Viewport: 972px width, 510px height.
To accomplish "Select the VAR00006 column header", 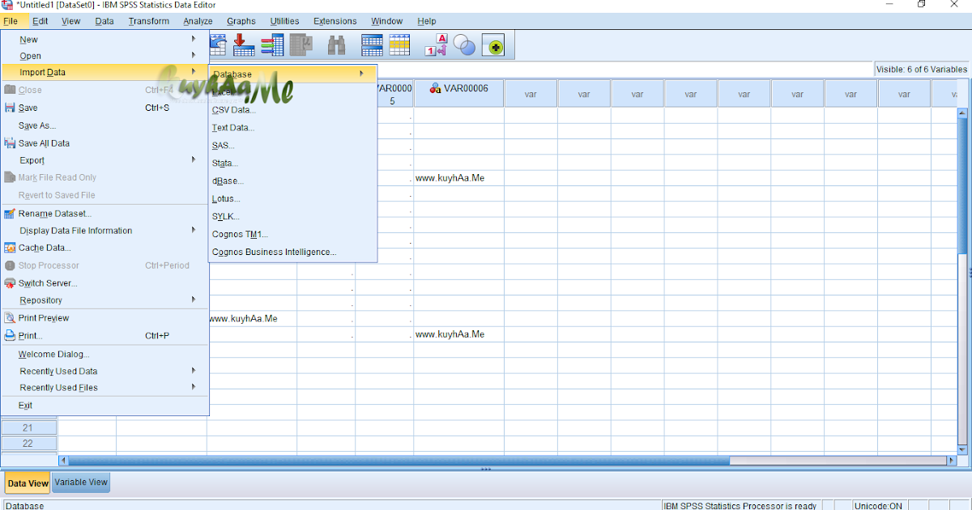I will click(458, 93).
